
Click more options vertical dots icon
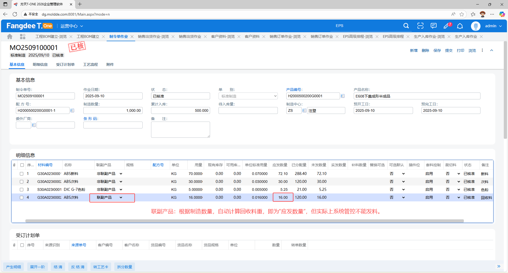click(482, 50)
